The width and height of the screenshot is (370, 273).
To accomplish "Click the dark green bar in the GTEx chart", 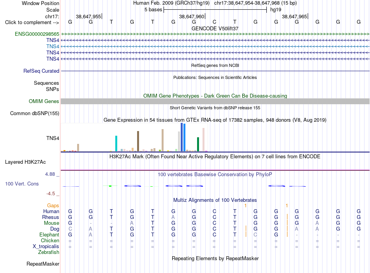I will tap(198, 144).
